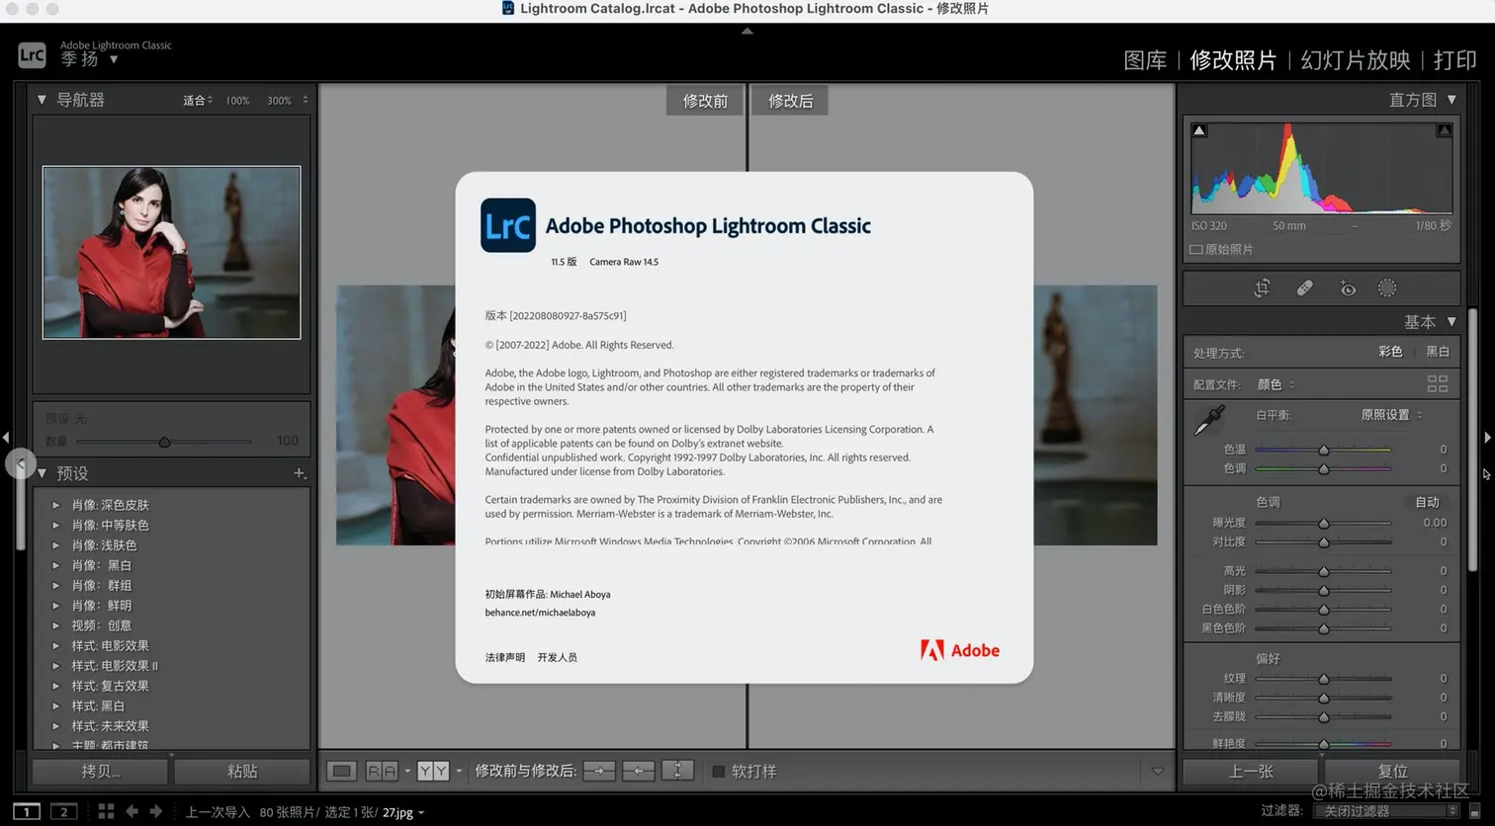Screen dimensions: 1495x826
Task: Hide the top module panel arrow
Action: (747, 31)
